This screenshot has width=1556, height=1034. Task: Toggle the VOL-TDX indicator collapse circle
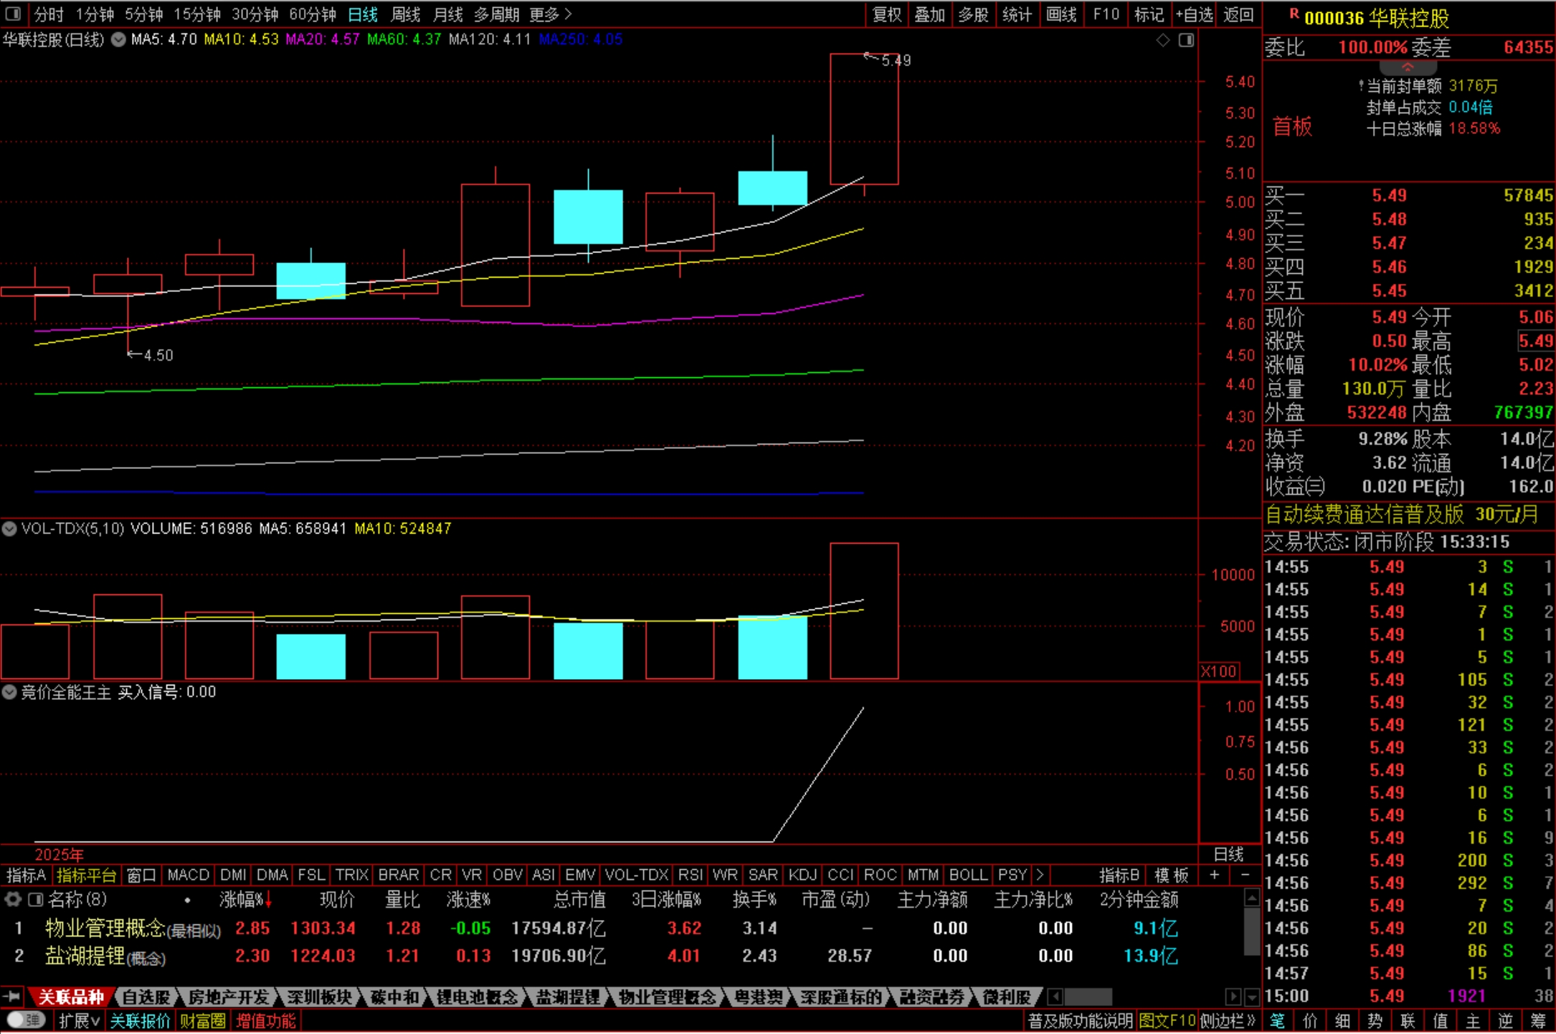click(x=9, y=529)
